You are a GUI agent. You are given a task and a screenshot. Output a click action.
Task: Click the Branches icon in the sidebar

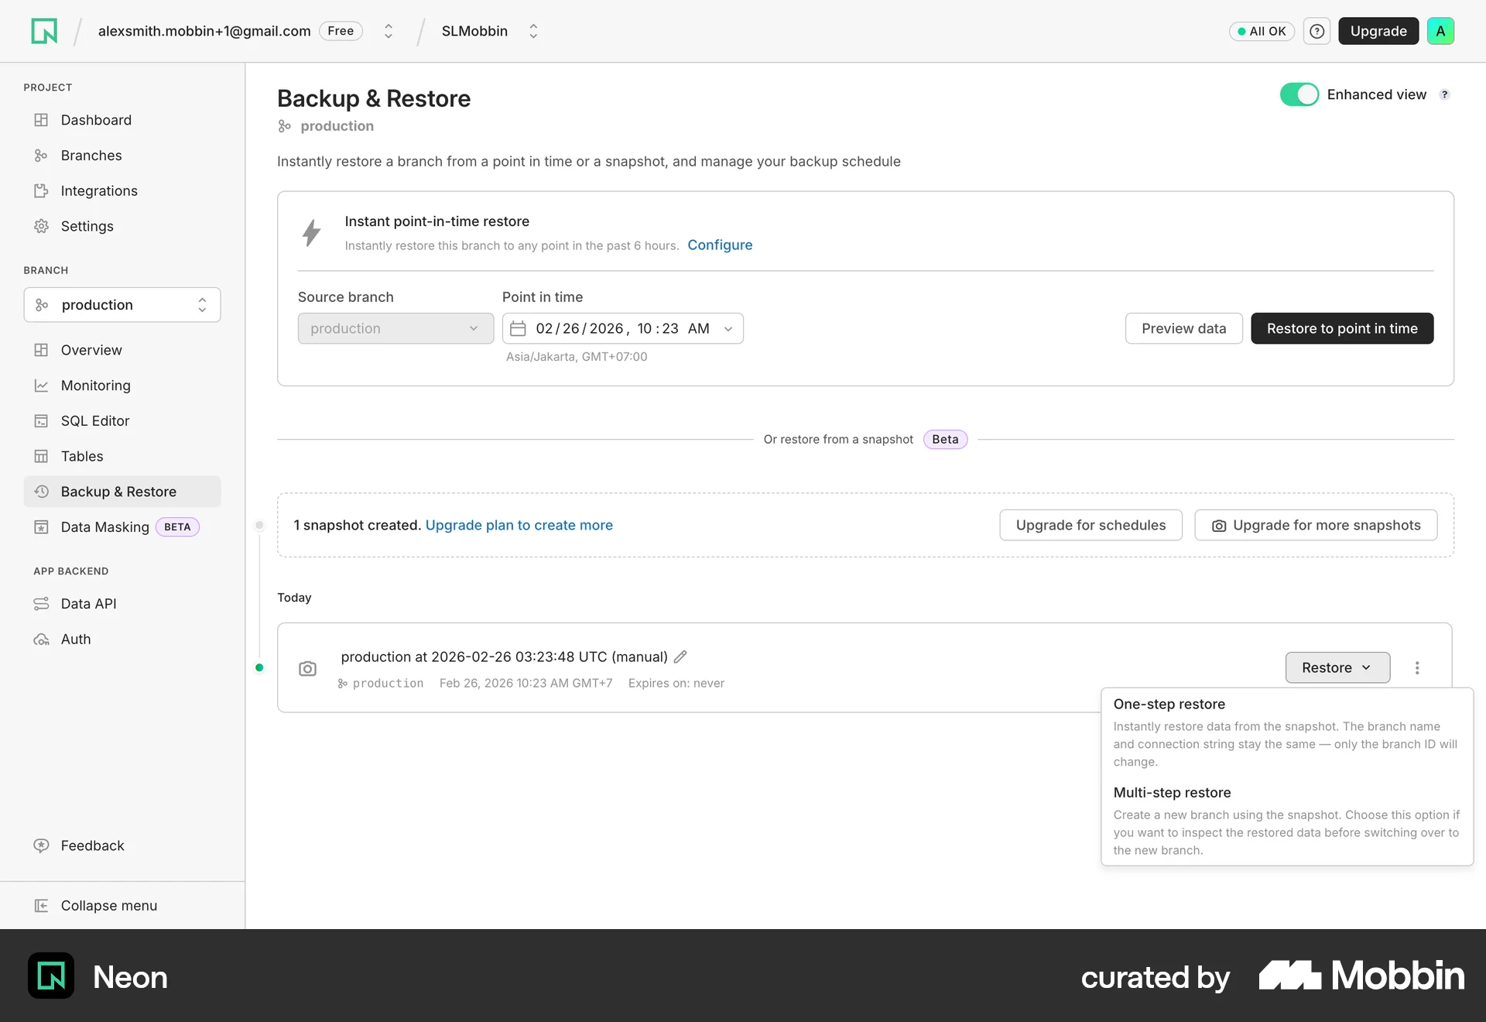(x=41, y=156)
